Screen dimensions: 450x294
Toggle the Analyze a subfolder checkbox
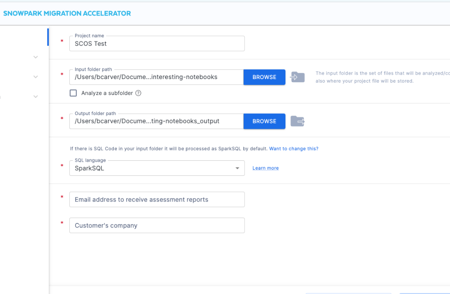[73, 93]
